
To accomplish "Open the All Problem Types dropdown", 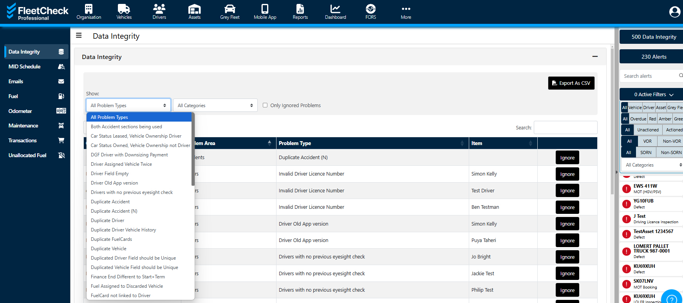I will (128, 105).
